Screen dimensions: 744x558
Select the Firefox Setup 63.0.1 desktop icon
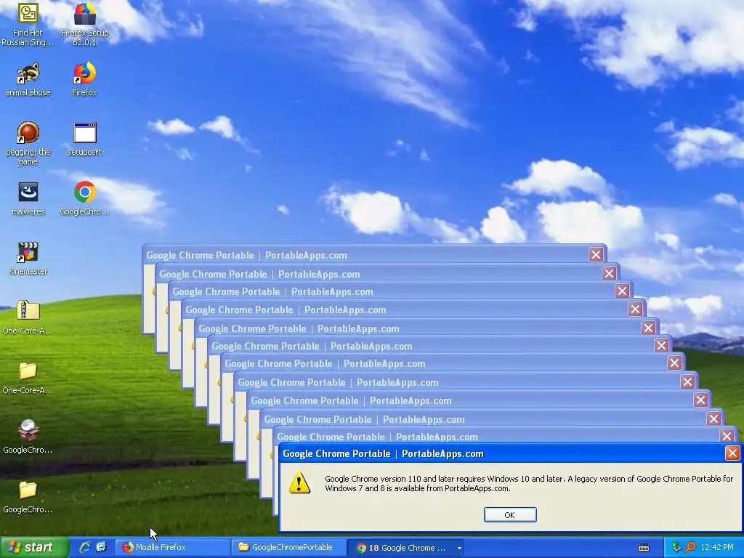pyautogui.click(x=84, y=25)
